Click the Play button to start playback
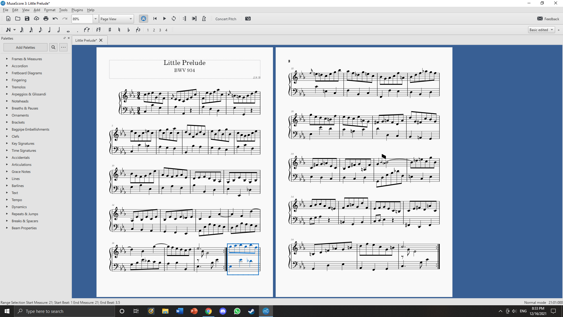The height and width of the screenshot is (317, 563). (x=164, y=18)
